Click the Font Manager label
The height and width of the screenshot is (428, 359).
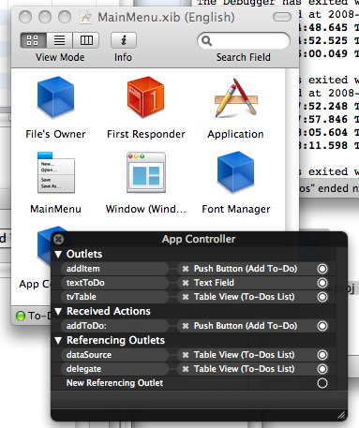click(236, 209)
